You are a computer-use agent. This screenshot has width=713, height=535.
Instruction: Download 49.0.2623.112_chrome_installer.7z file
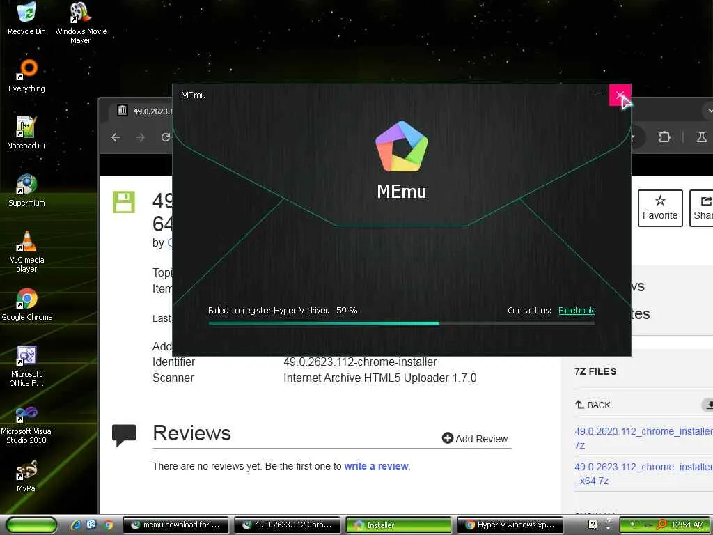(x=643, y=437)
